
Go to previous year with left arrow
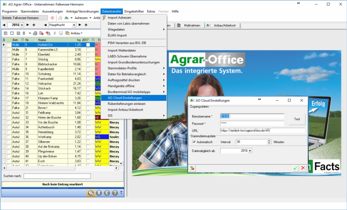pyautogui.click(x=4, y=25)
